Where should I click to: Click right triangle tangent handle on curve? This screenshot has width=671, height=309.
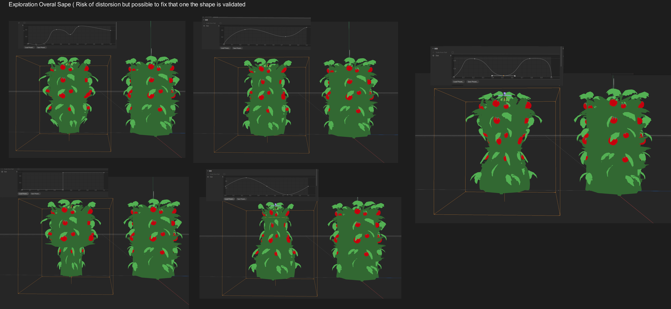tap(515, 76)
